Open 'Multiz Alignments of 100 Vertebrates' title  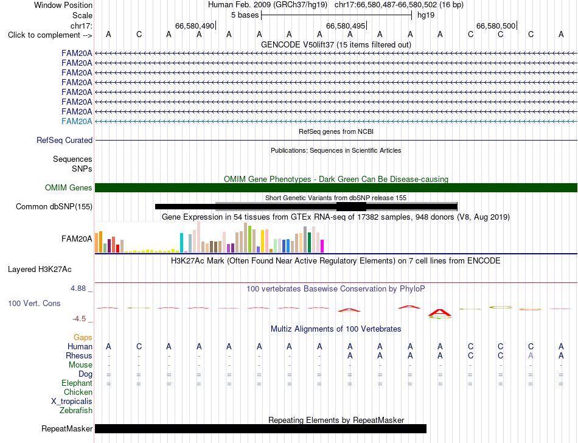click(336, 329)
